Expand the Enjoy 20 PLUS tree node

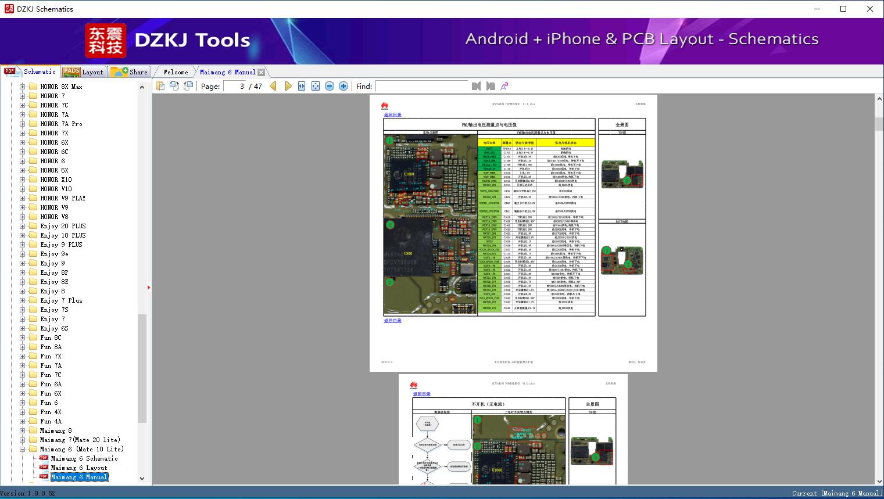[23, 226]
